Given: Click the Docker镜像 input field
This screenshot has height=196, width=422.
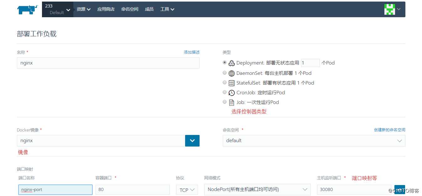Looking at the screenshot, I should pyautogui.click(x=101, y=141).
